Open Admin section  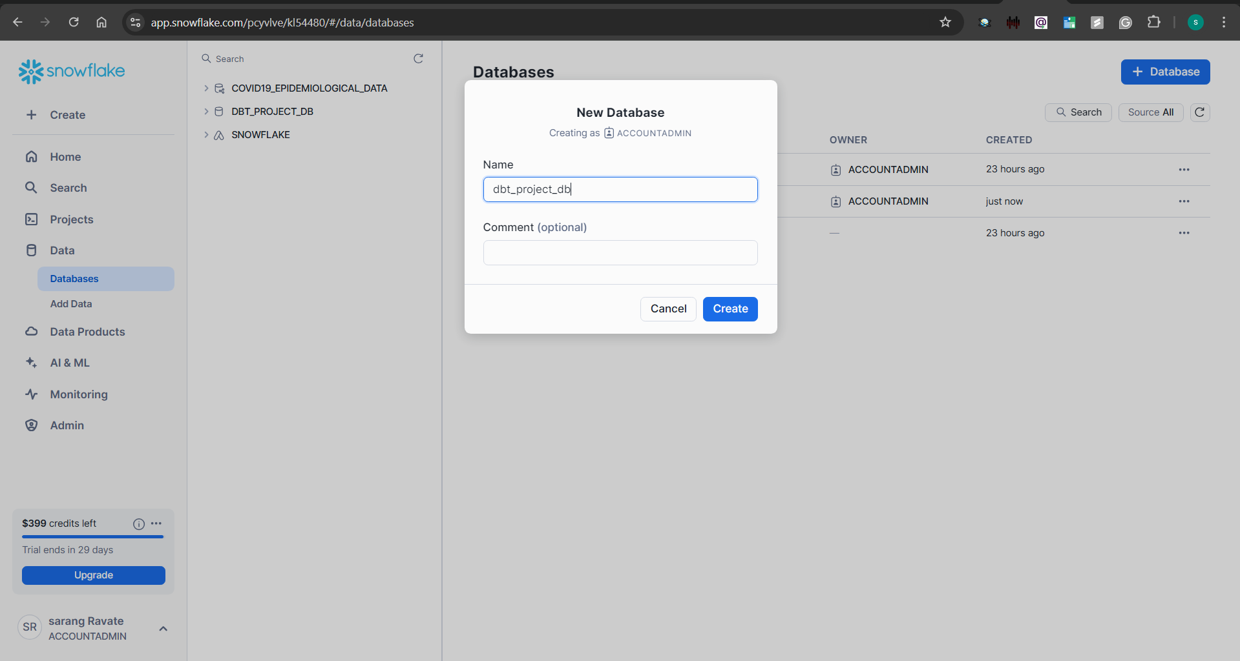pyautogui.click(x=67, y=425)
